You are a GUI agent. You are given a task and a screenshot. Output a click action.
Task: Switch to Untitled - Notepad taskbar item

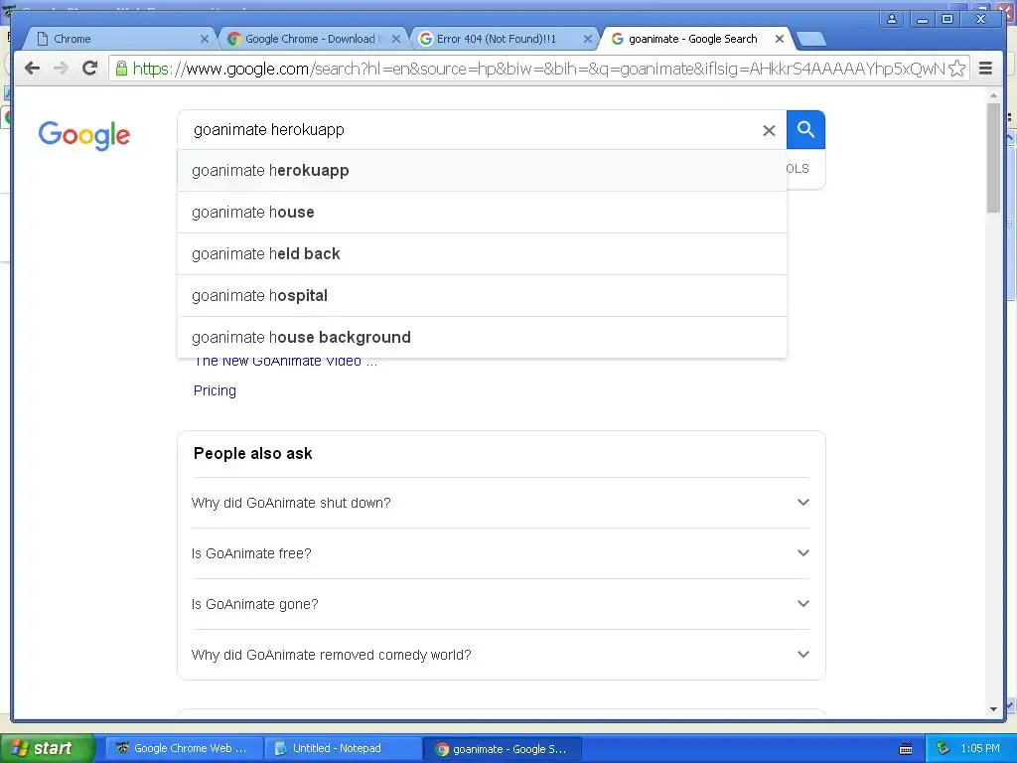coord(342,748)
